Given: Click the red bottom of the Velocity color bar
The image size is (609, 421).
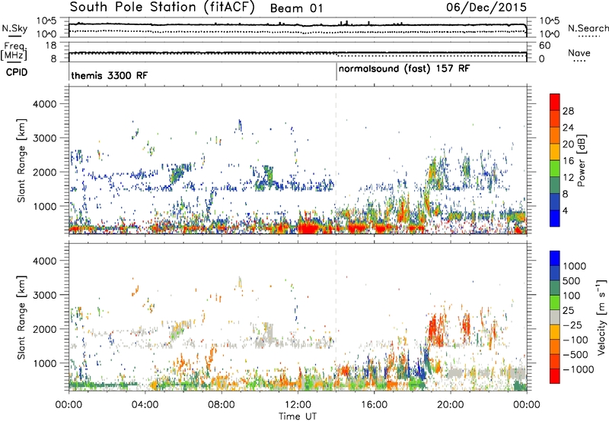Looking at the screenshot, I should 555,376.
